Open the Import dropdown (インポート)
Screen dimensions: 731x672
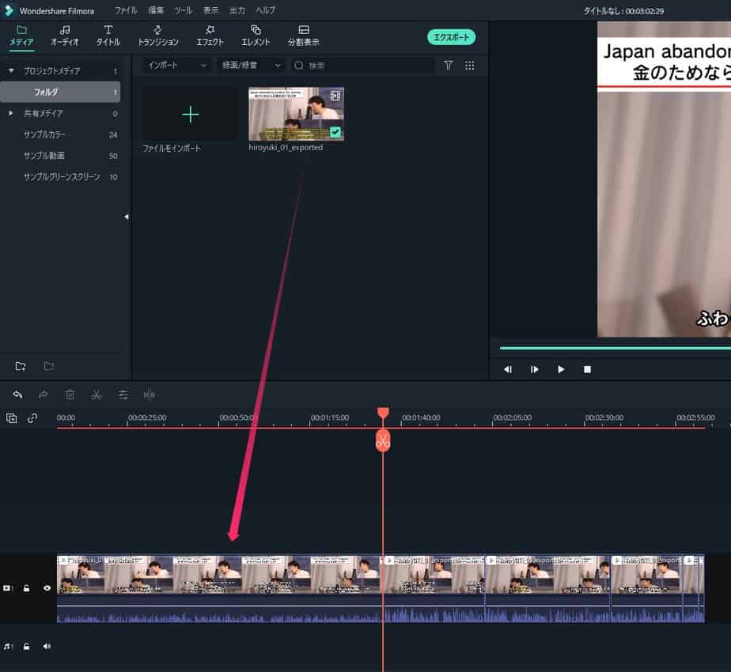[176, 66]
